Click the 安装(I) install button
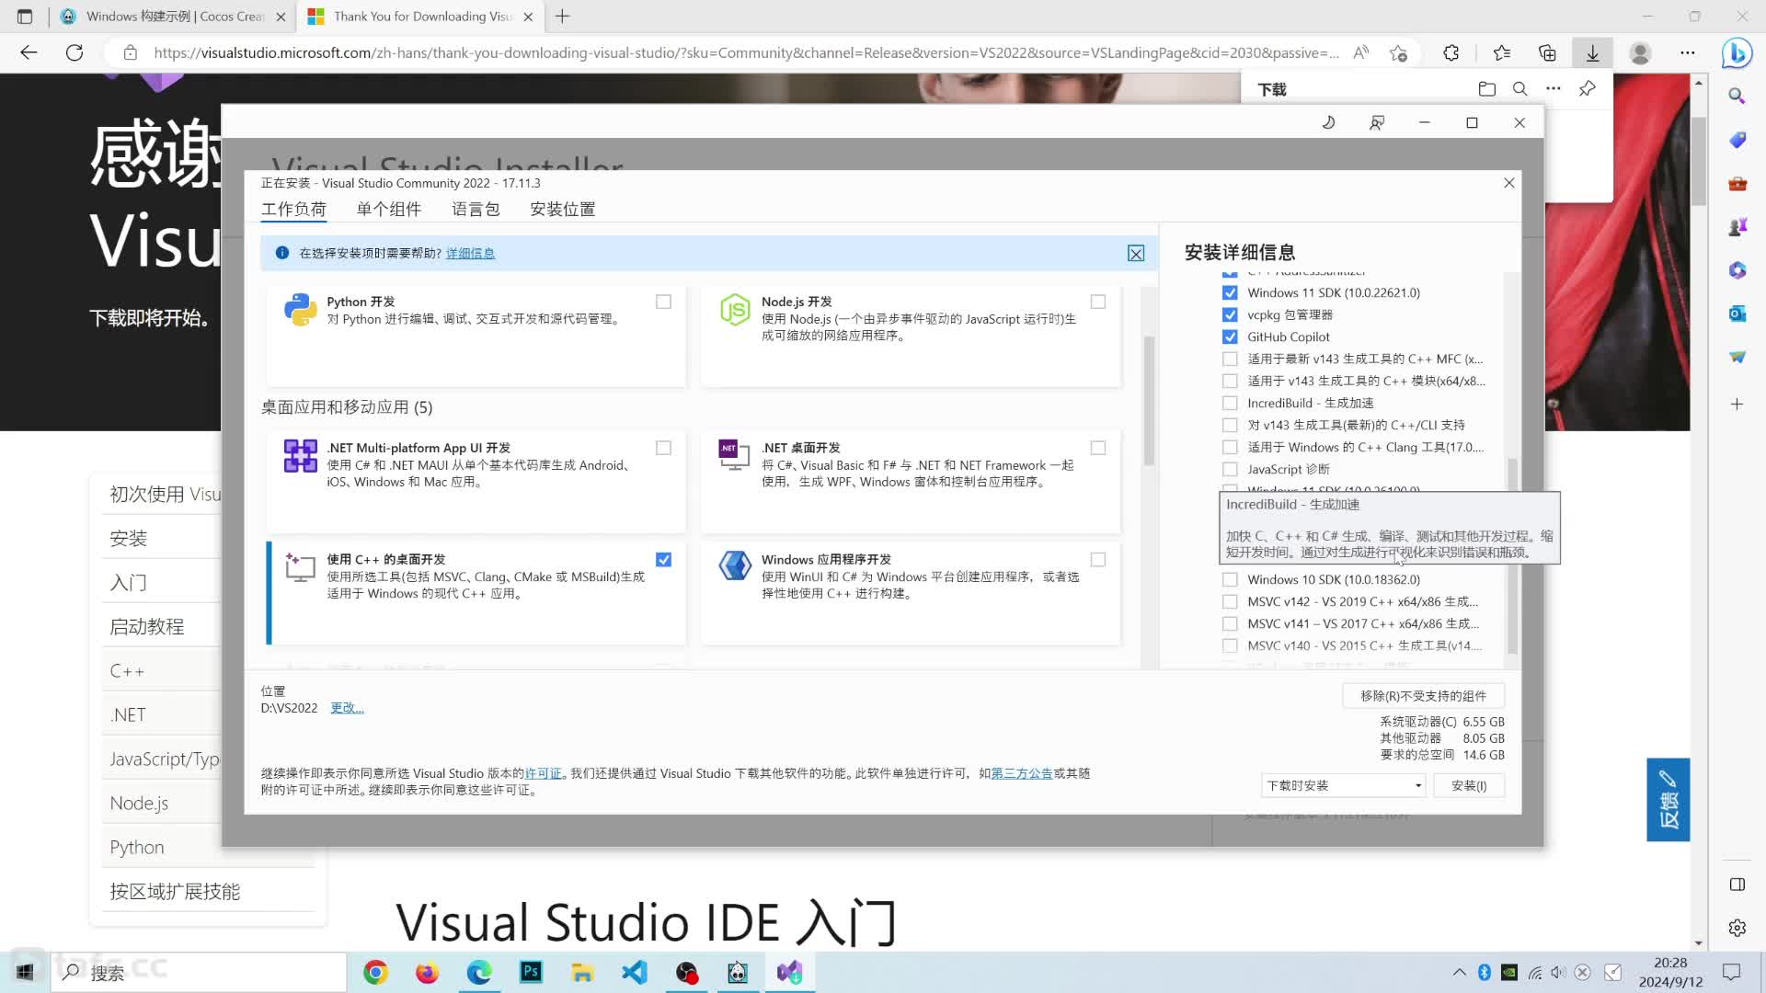 pos(1469,785)
